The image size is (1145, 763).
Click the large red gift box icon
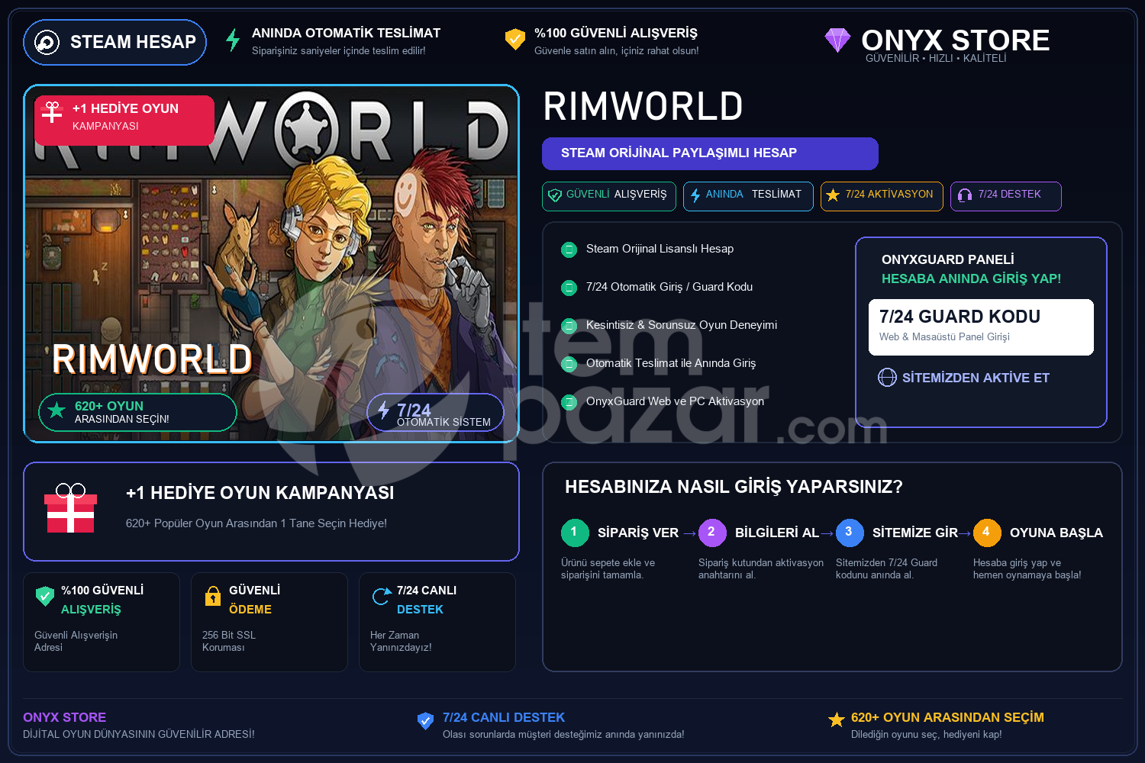pyautogui.click(x=71, y=508)
